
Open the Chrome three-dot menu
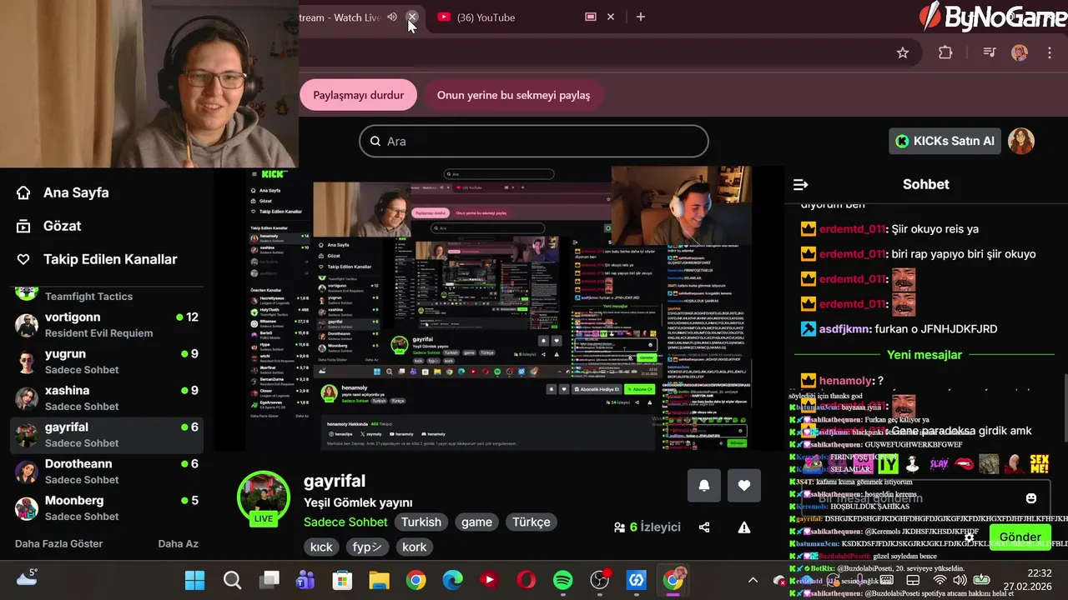(1050, 53)
